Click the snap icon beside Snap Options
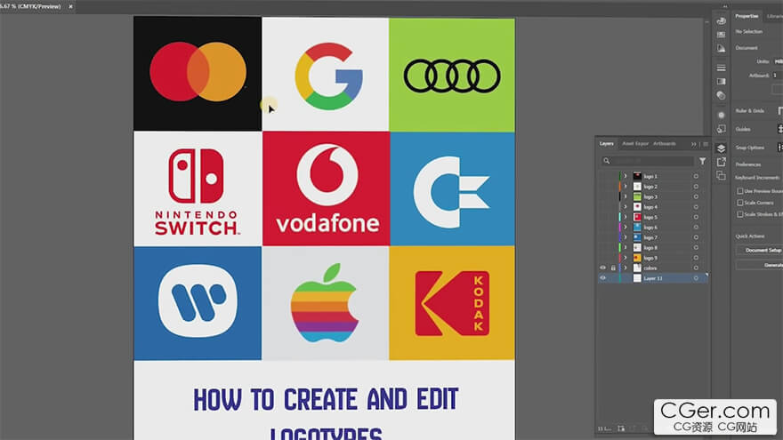The height and width of the screenshot is (440, 783). tap(780, 148)
